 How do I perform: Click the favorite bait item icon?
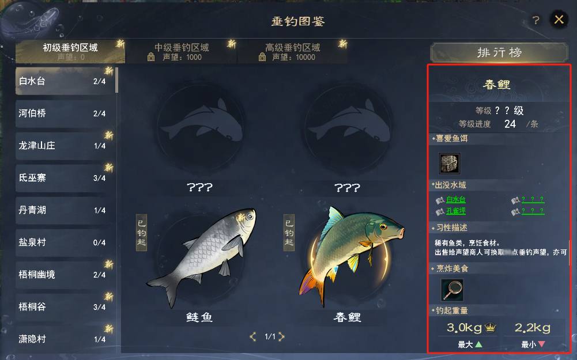[x=449, y=163]
